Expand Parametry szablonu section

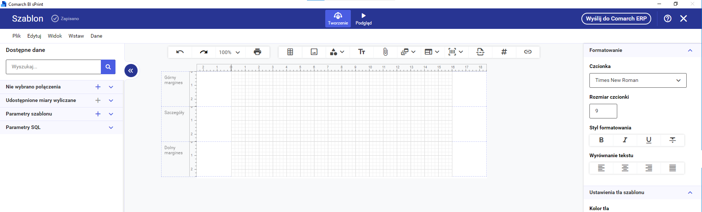tap(111, 114)
